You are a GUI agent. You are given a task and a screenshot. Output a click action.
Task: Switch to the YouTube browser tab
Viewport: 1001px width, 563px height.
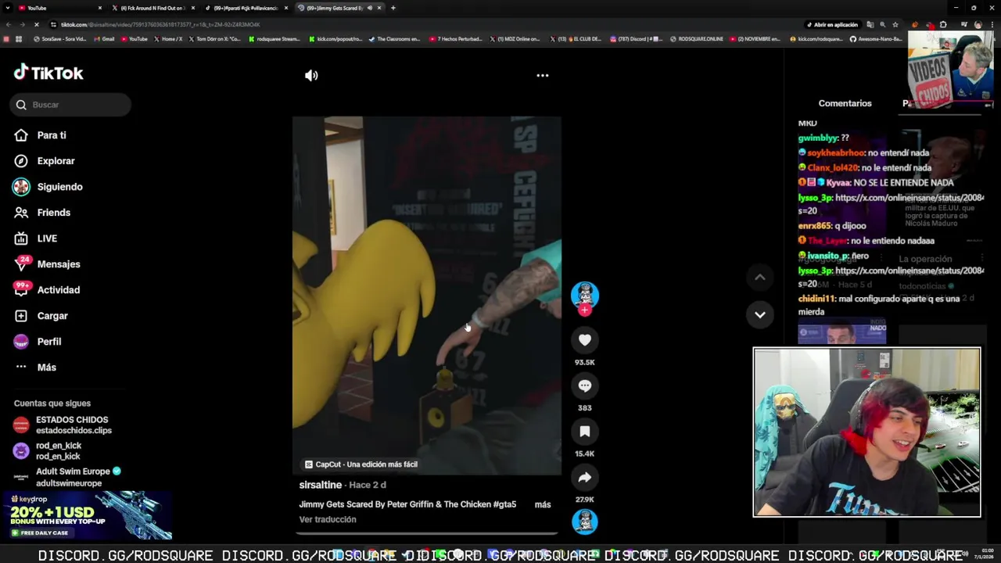pos(59,8)
